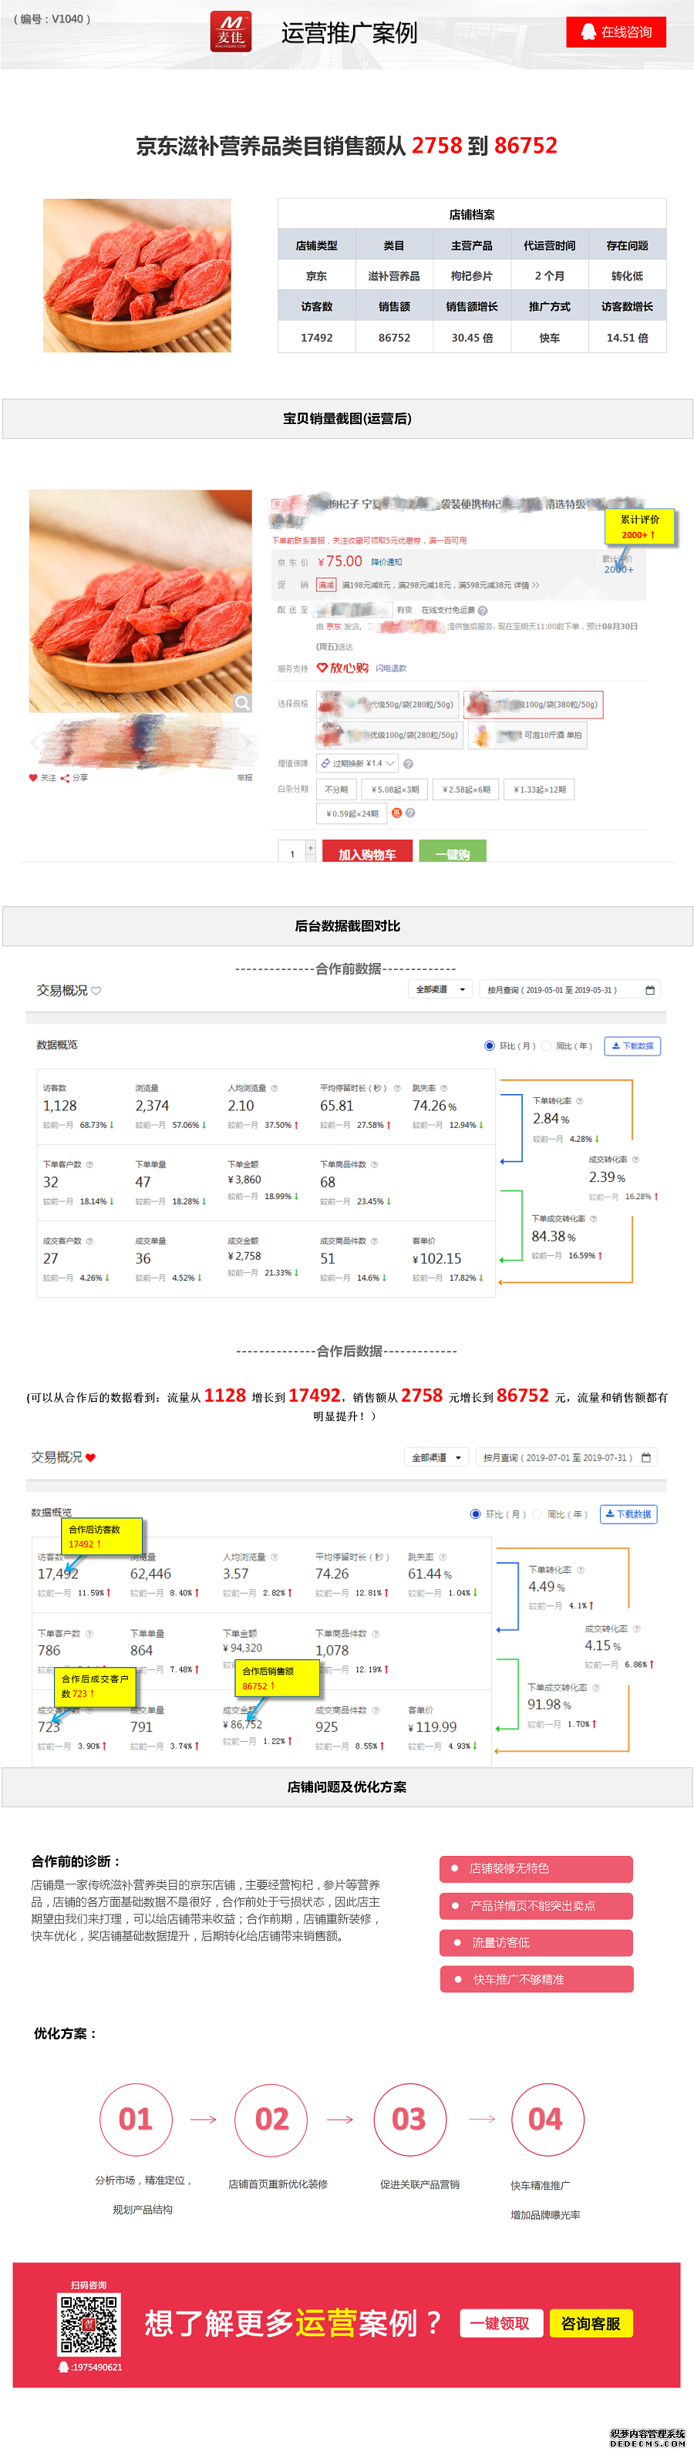Click the 放心购 heart badge
Image resolution: width=694 pixels, height=2455 pixels.
342,668
